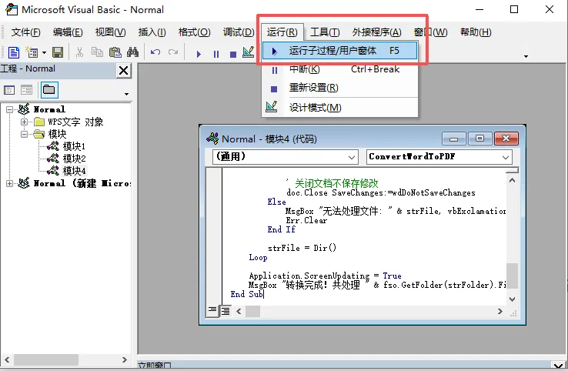Open Find with the binoculars icon
568x371 pixels.
[x=132, y=53]
